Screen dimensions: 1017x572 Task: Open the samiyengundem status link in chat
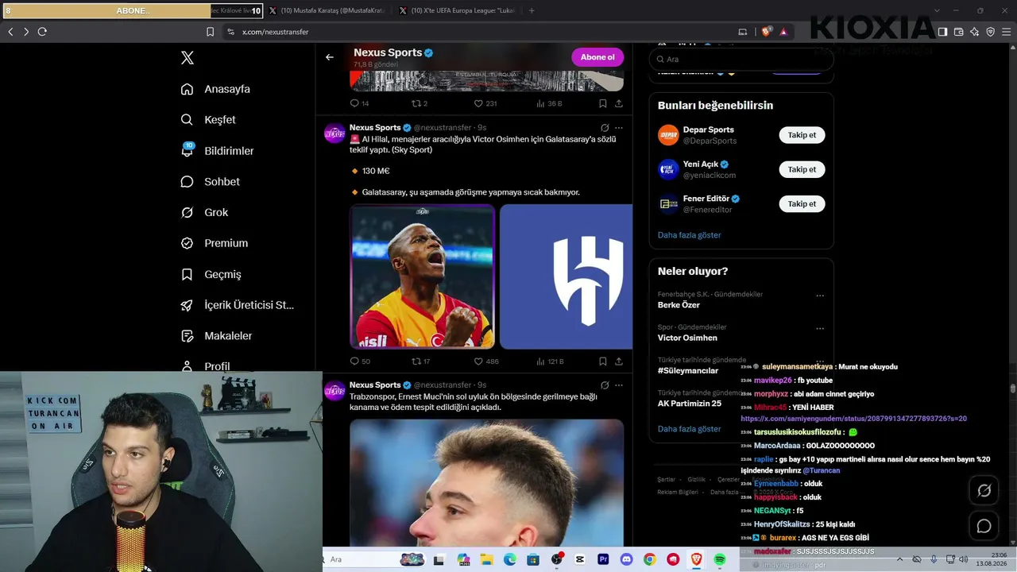(853, 419)
